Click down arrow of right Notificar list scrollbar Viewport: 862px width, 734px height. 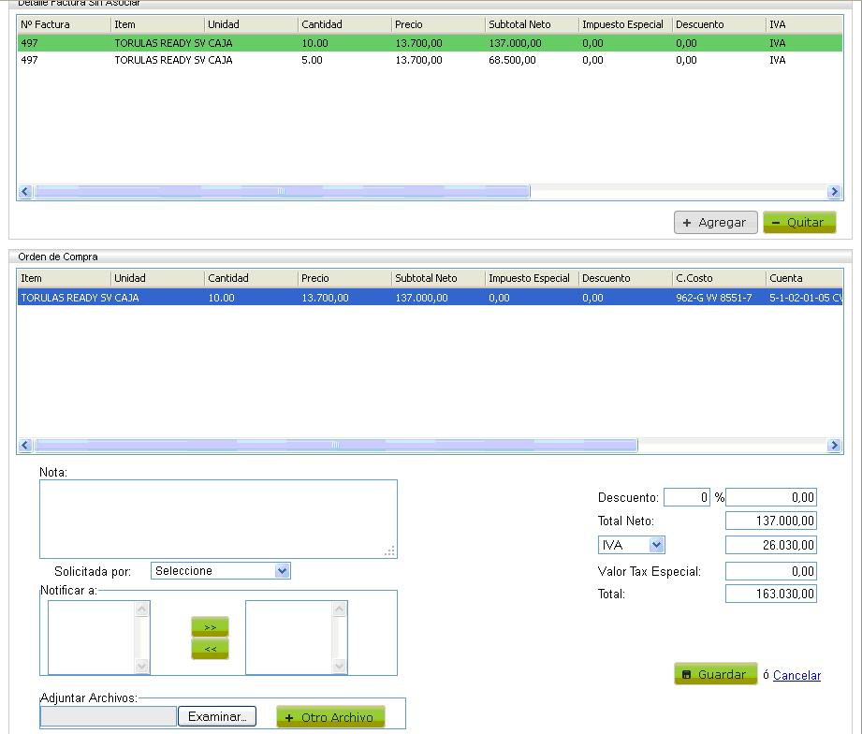[339, 666]
